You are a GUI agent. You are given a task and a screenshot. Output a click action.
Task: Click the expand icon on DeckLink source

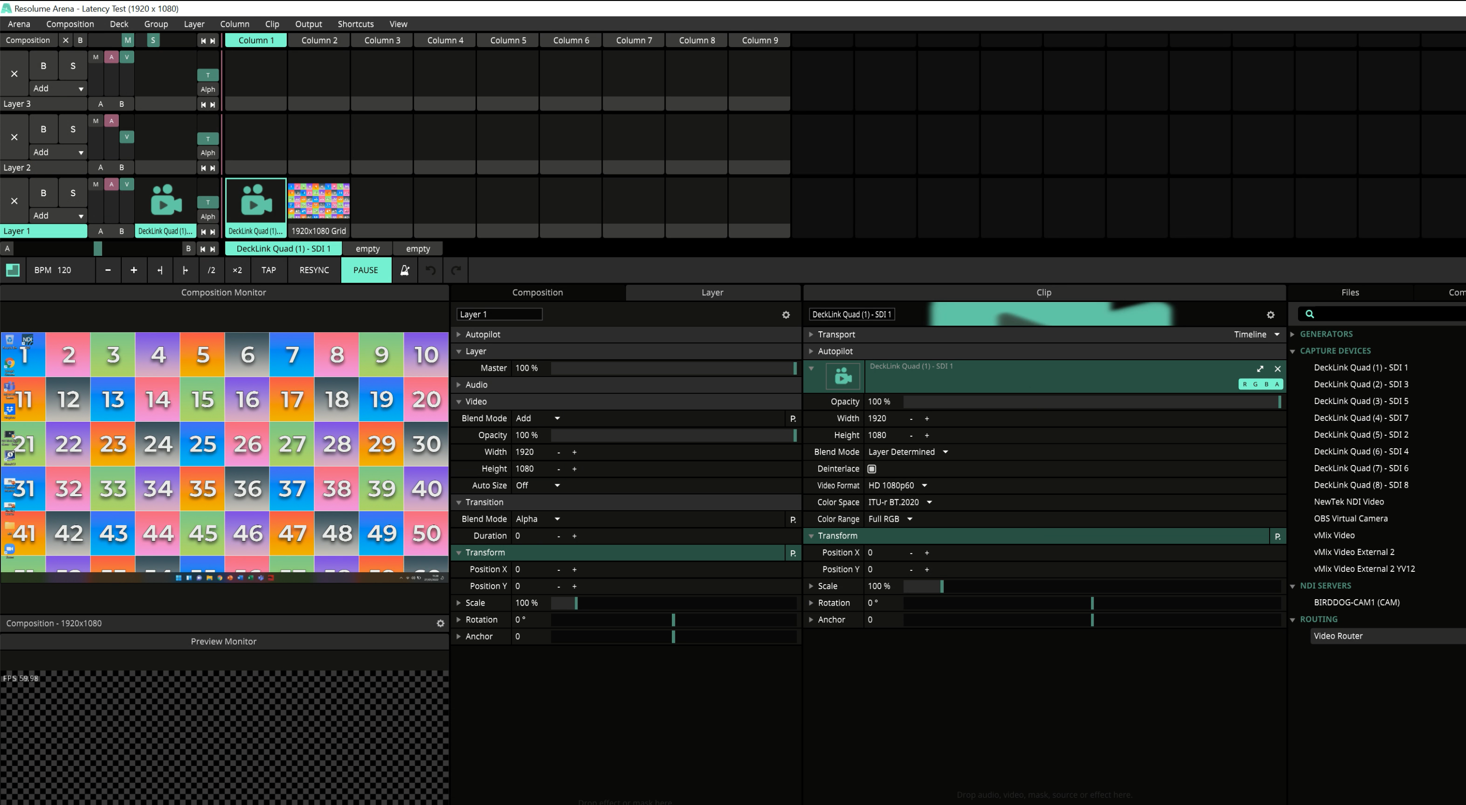tap(1260, 368)
